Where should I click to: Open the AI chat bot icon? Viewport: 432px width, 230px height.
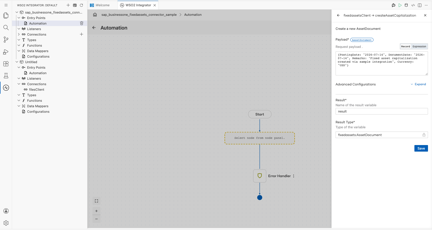[394, 5]
